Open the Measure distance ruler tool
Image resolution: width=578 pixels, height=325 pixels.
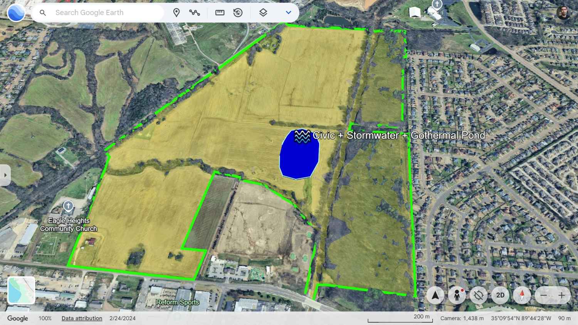(220, 13)
